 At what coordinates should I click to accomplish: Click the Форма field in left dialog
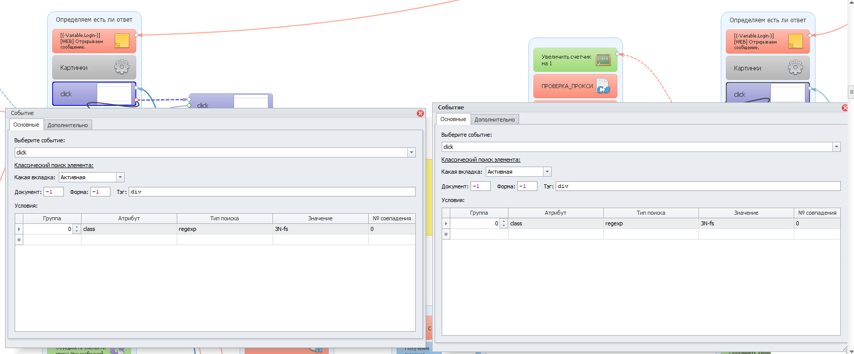100,192
